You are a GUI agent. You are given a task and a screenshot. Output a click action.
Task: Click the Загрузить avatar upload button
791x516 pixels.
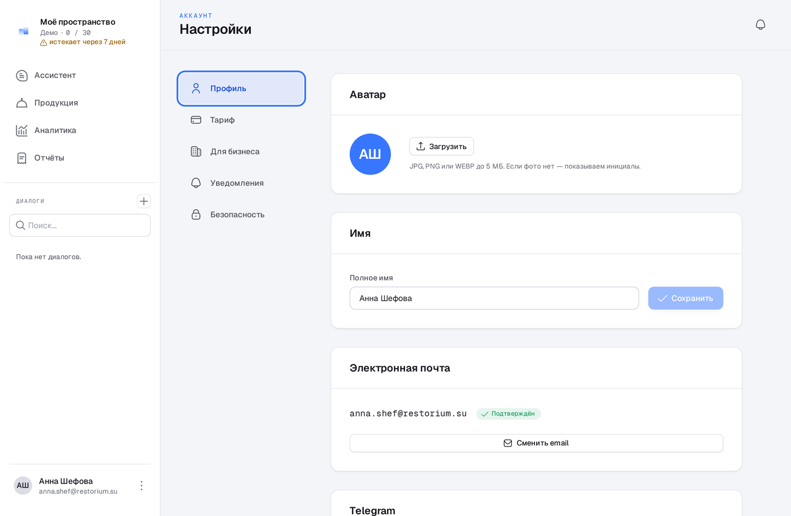point(441,146)
